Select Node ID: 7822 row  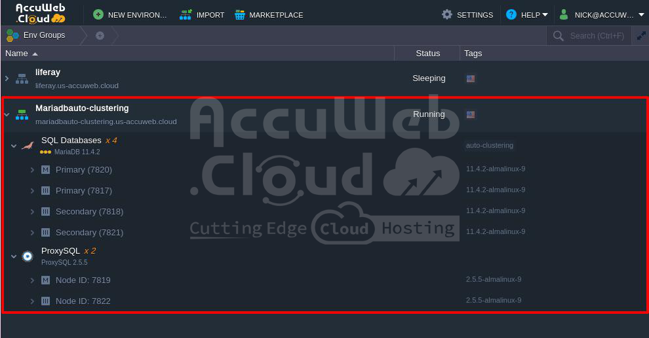[83, 301]
